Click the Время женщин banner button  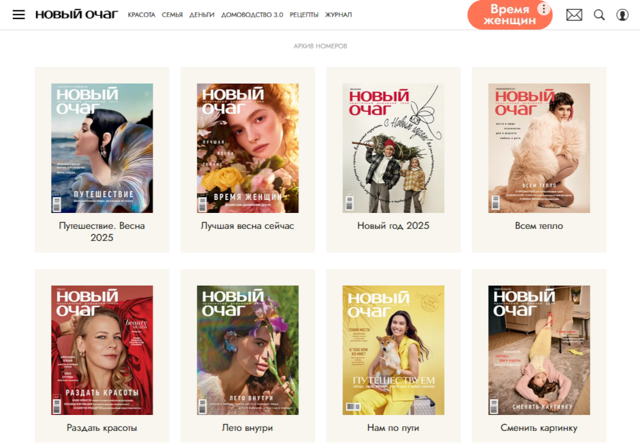pyautogui.click(x=509, y=15)
